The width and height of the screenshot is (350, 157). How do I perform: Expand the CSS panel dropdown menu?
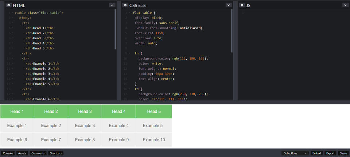pyautogui.click(x=229, y=5)
